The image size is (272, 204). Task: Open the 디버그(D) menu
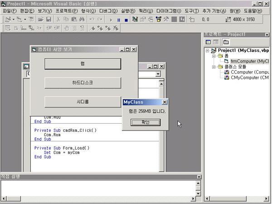(x=108, y=11)
